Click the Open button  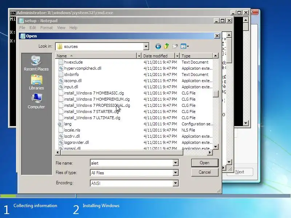tap(205, 163)
